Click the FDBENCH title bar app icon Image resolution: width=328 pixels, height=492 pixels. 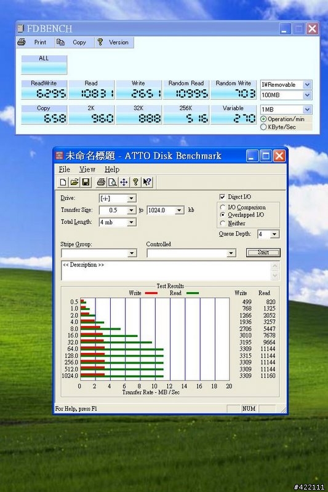(x=21, y=28)
